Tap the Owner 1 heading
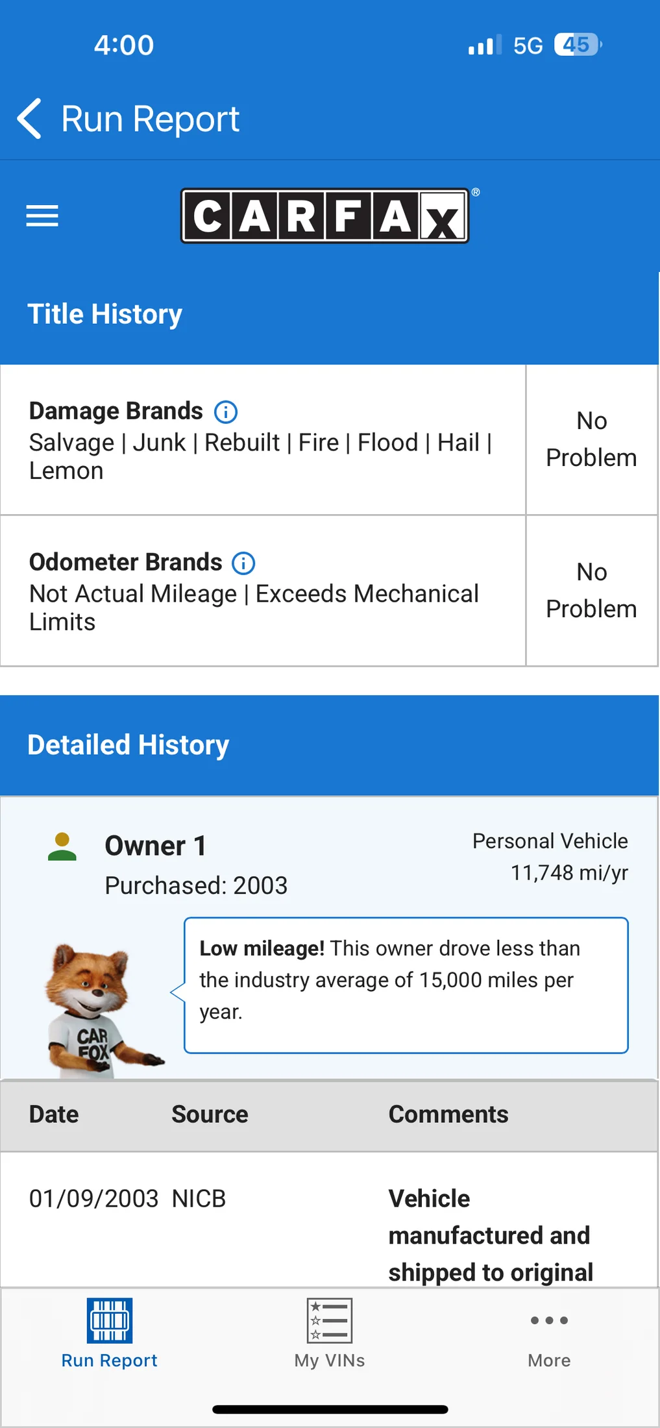This screenshot has height=1428, width=660. tap(156, 846)
